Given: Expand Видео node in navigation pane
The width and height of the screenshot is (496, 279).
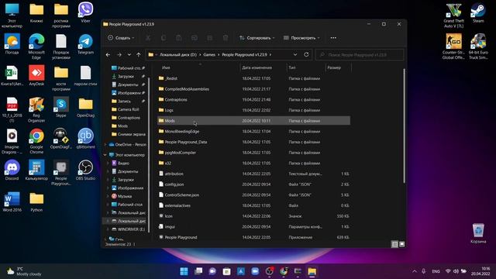Looking at the screenshot, I should pyautogui.click(x=108, y=164).
